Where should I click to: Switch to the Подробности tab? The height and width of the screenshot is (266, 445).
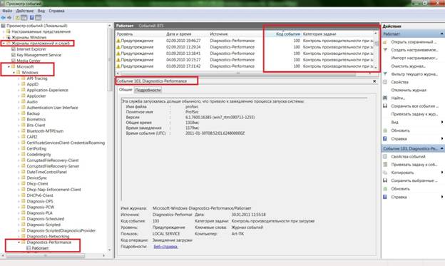[x=148, y=90]
